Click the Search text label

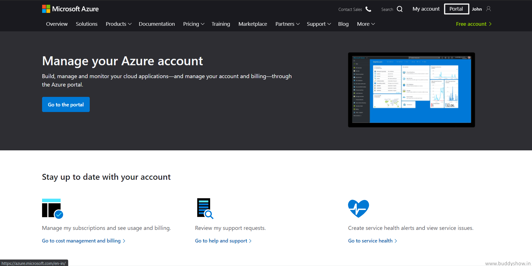(387, 10)
